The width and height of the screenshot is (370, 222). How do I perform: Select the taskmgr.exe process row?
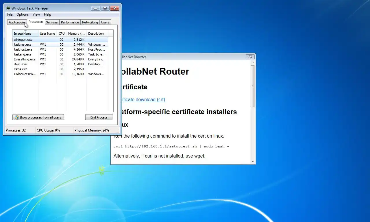60,45
